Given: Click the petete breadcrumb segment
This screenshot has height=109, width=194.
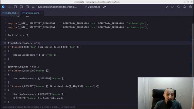Looking at the screenshot, I should [x=45, y=107].
